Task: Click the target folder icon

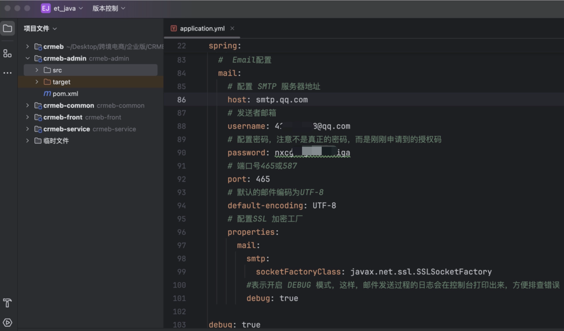Action: [x=47, y=82]
